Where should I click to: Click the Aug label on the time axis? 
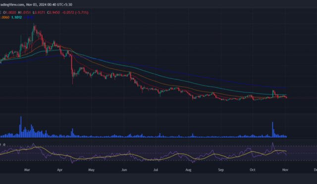pyautogui.click(x=188, y=170)
